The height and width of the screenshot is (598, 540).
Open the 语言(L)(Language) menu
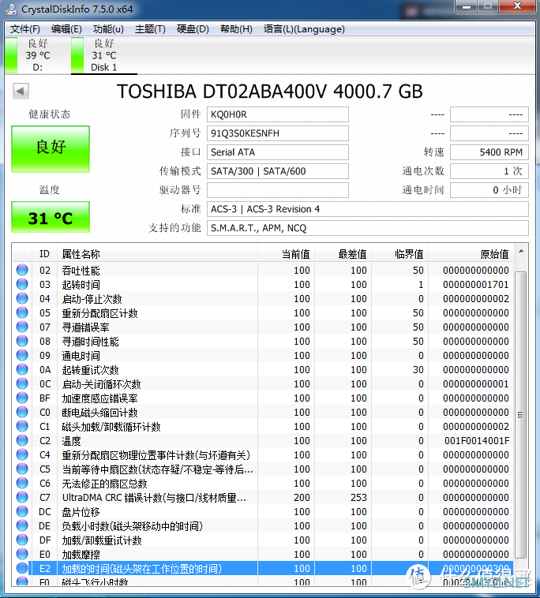pyautogui.click(x=304, y=29)
